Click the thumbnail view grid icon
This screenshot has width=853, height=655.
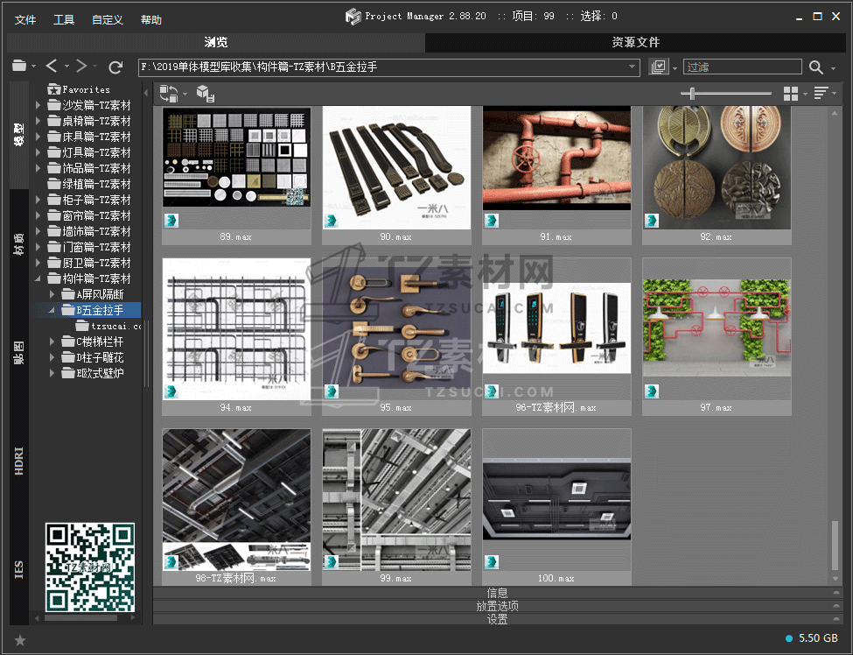coord(791,94)
